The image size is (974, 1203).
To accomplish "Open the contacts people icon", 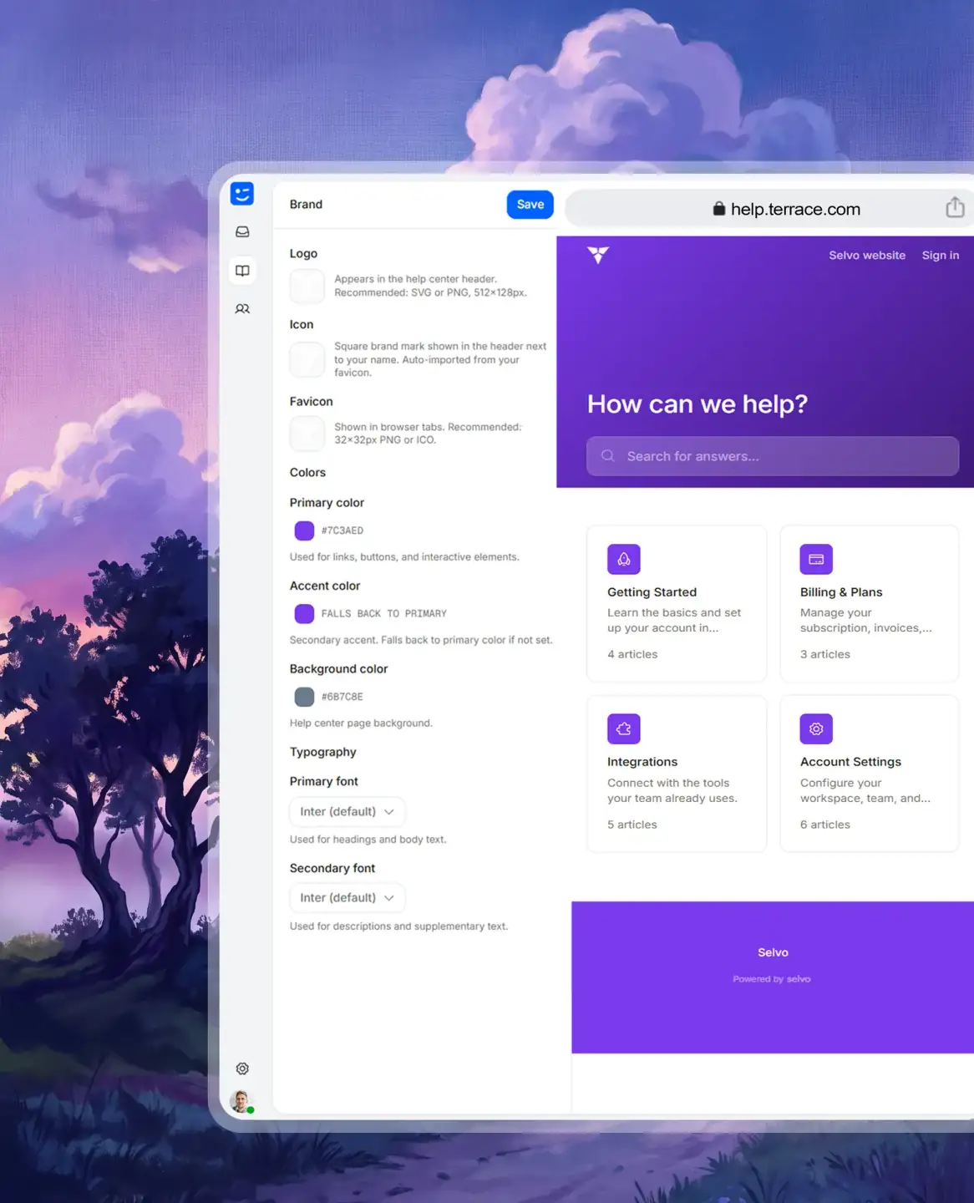I will tap(242, 309).
